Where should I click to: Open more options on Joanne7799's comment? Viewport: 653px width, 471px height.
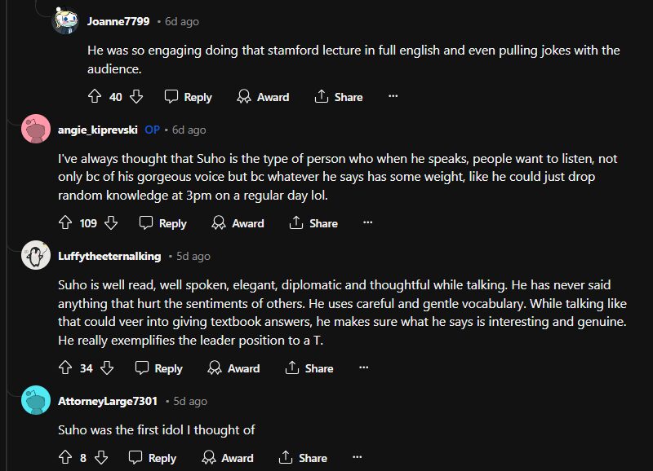coord(393,96)
